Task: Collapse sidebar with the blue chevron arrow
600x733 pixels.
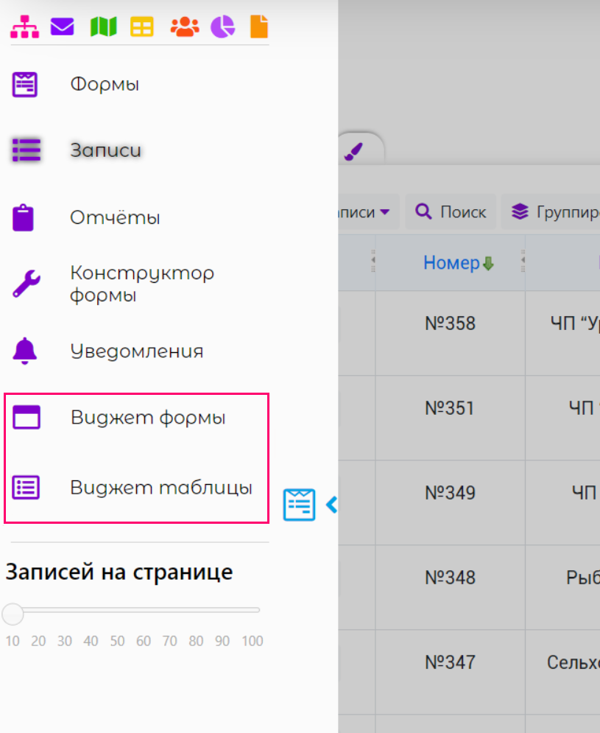Action: tap(331, 505)
